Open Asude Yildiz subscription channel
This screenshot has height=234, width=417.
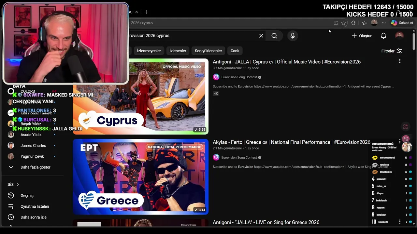[31, 135]
